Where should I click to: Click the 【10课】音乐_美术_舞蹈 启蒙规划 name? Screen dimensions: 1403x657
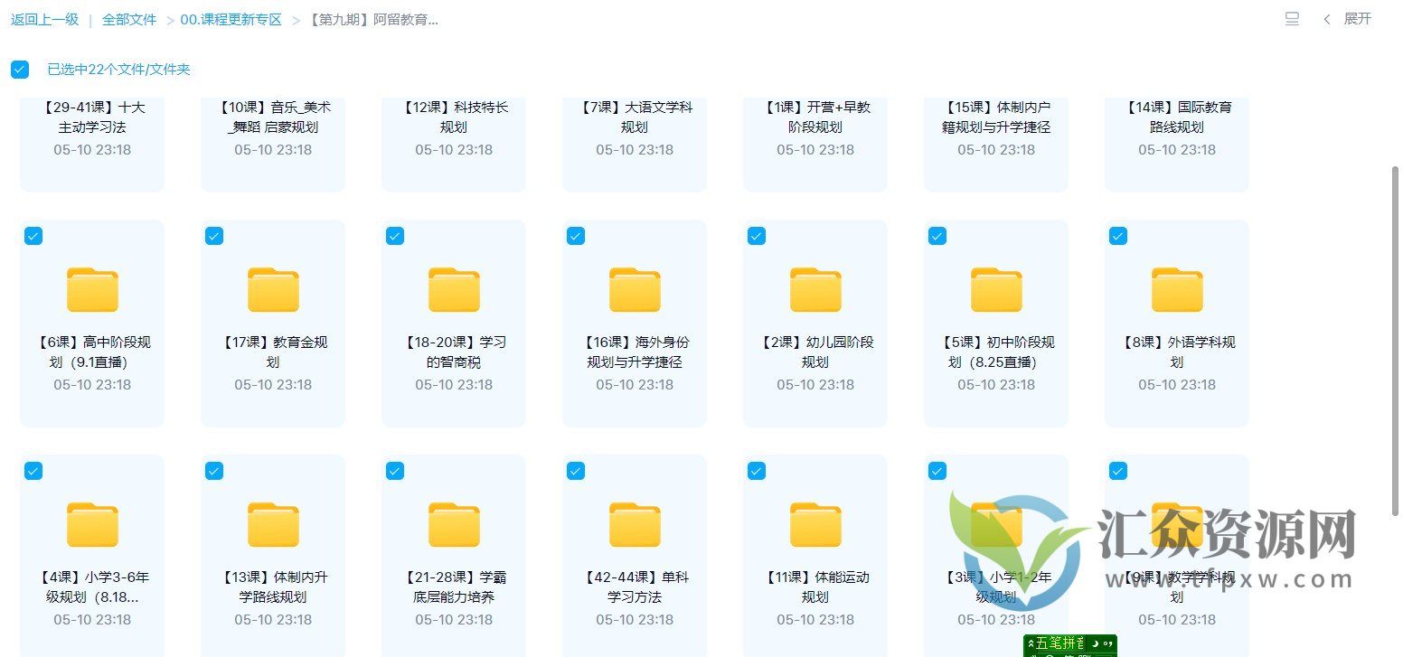(273, 117)
